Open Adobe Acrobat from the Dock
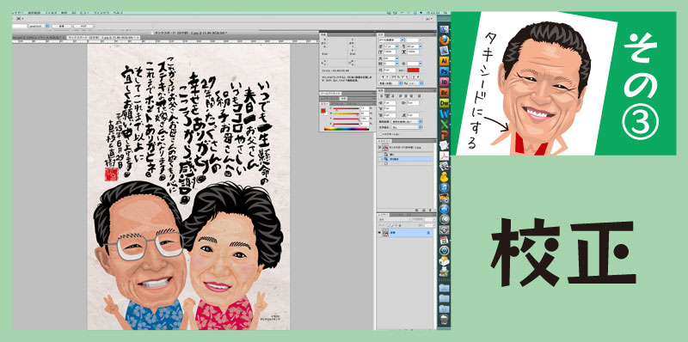688x342 pixels. click(x=444, y=156)
